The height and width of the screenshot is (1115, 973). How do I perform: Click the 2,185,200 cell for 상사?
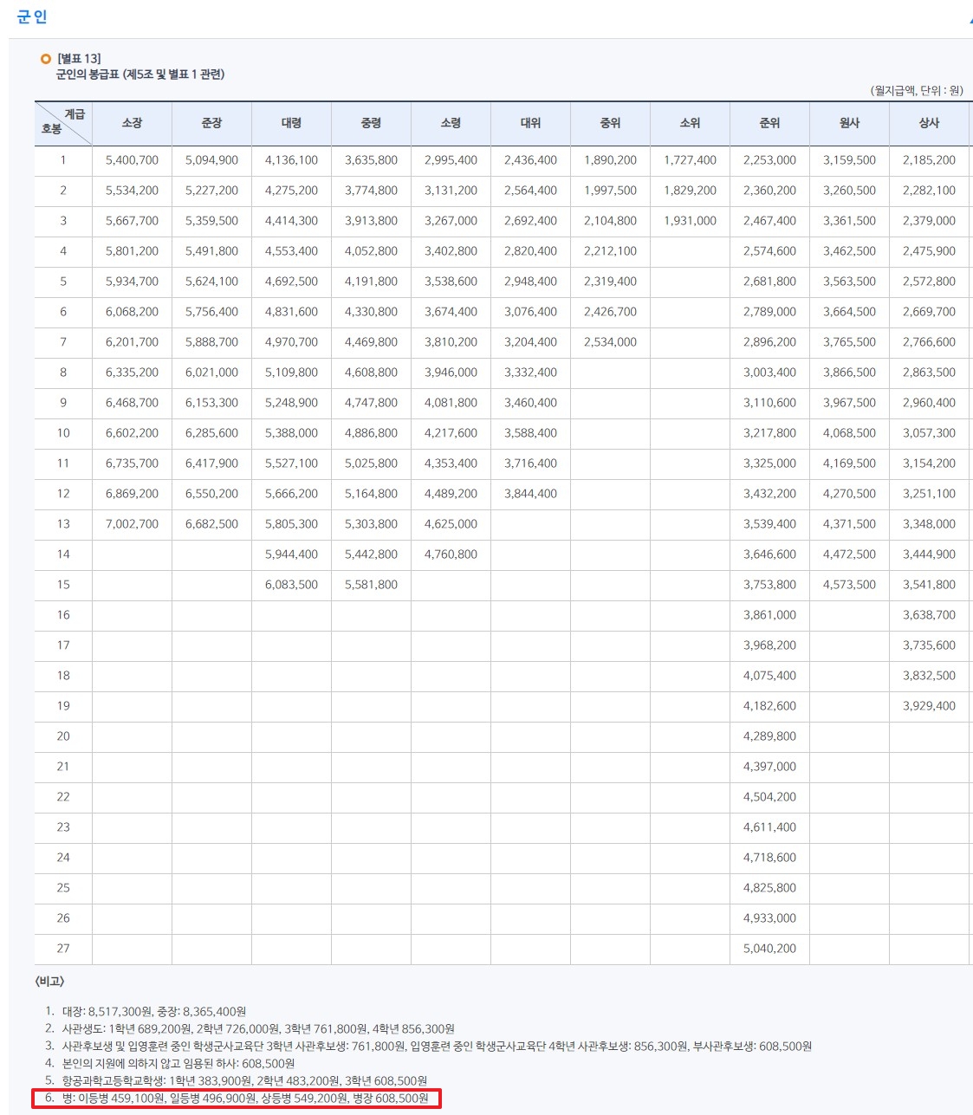click(929, 160)
